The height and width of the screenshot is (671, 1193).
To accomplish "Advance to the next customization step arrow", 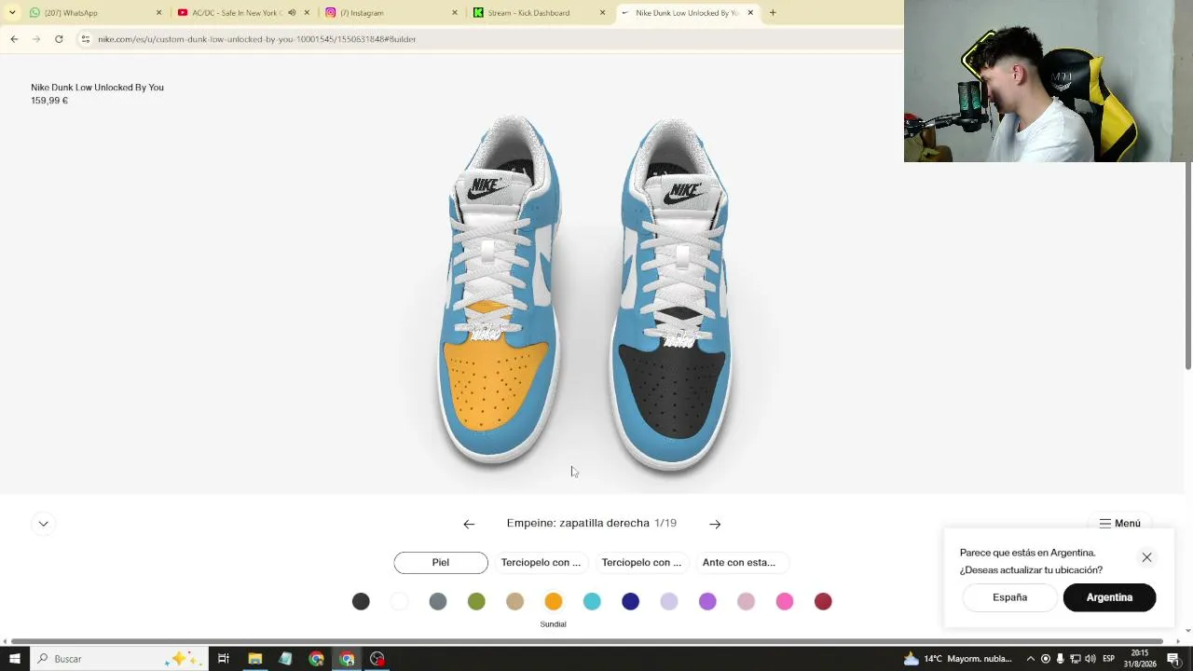I will click(715, 524).
